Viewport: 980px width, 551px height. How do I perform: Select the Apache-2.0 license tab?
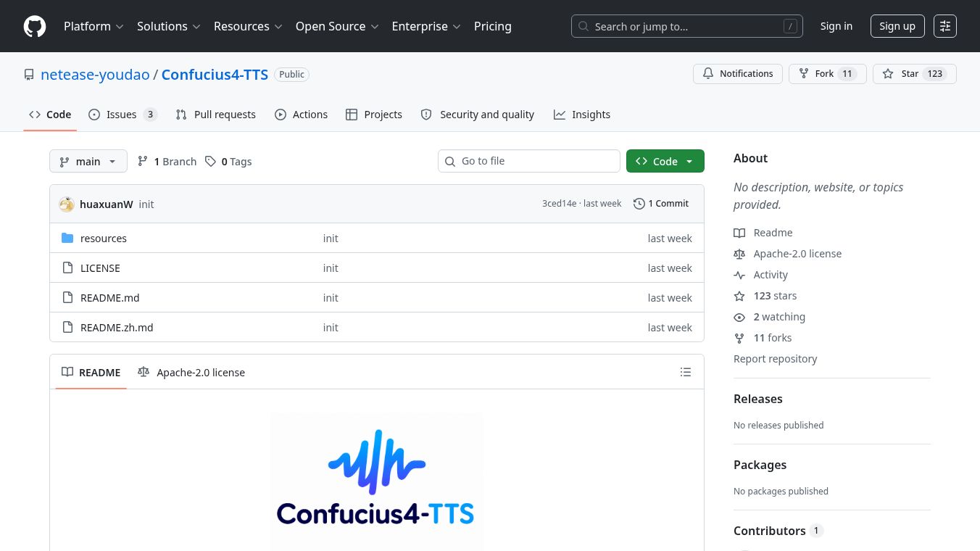(191, 373)
